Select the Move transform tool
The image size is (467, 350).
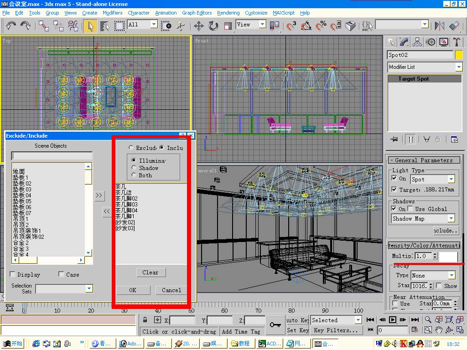[198, 26]
